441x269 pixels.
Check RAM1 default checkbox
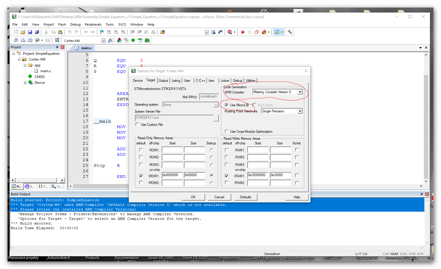coord(227,150)
